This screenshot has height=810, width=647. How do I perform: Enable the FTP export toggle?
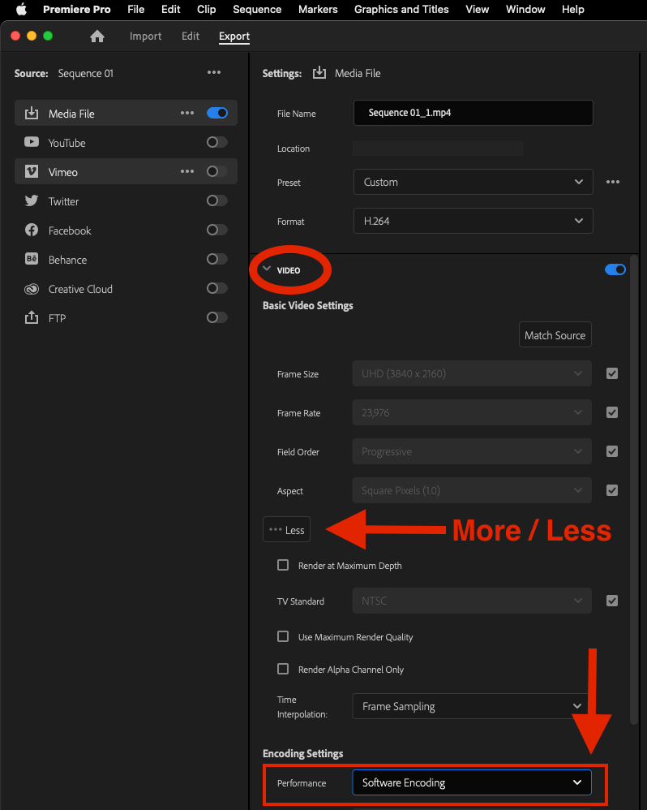point(216,317)
